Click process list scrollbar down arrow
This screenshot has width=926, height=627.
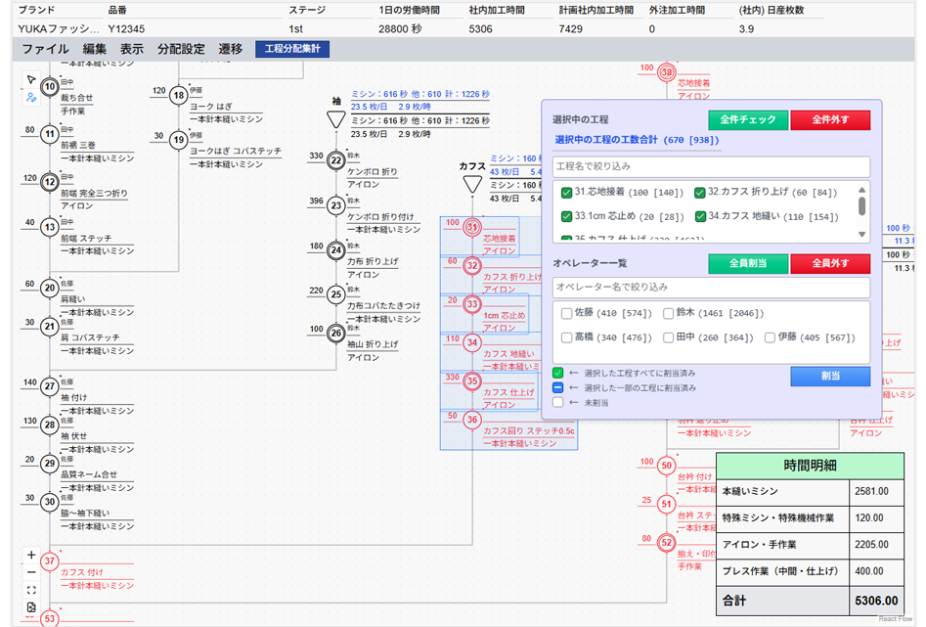click(861, 235)
